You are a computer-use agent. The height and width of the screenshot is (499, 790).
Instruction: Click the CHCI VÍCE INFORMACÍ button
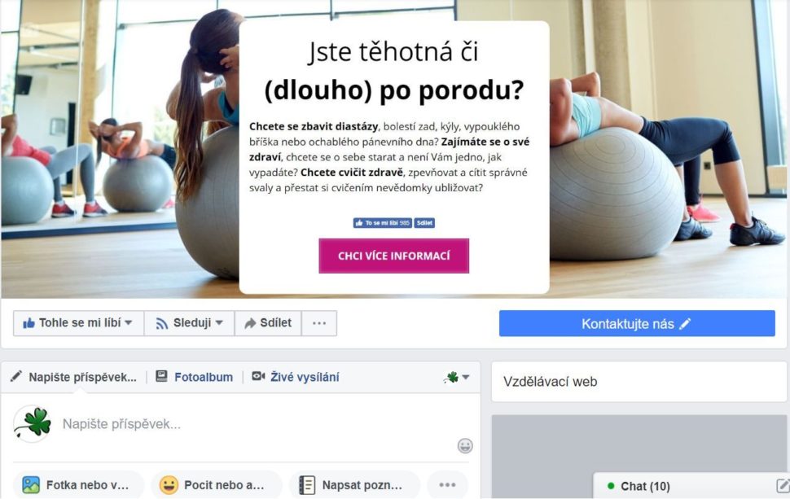click(394, 256)
